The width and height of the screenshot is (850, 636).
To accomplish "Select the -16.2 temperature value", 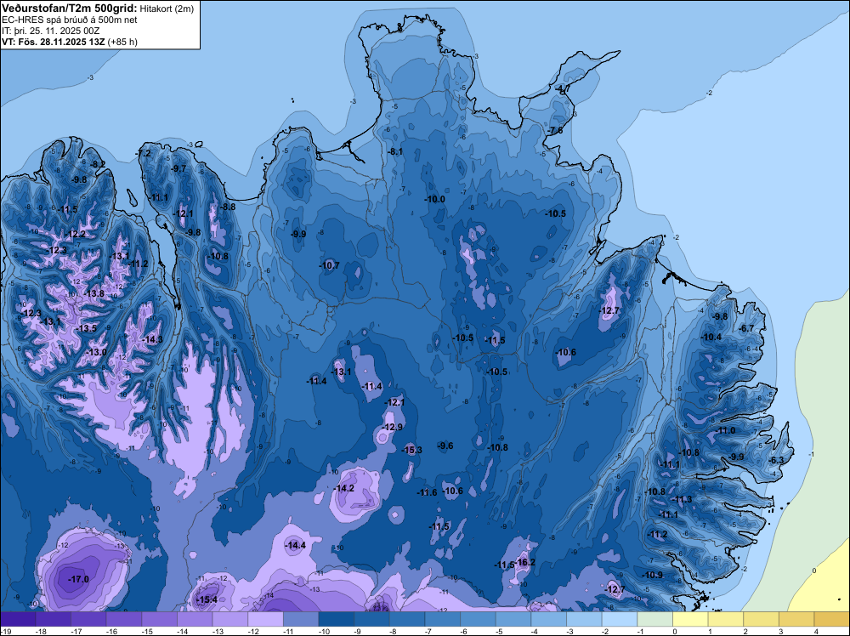I will point(525,562).
